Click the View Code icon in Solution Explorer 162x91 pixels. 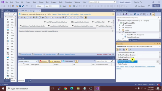[x=148, y=14]
